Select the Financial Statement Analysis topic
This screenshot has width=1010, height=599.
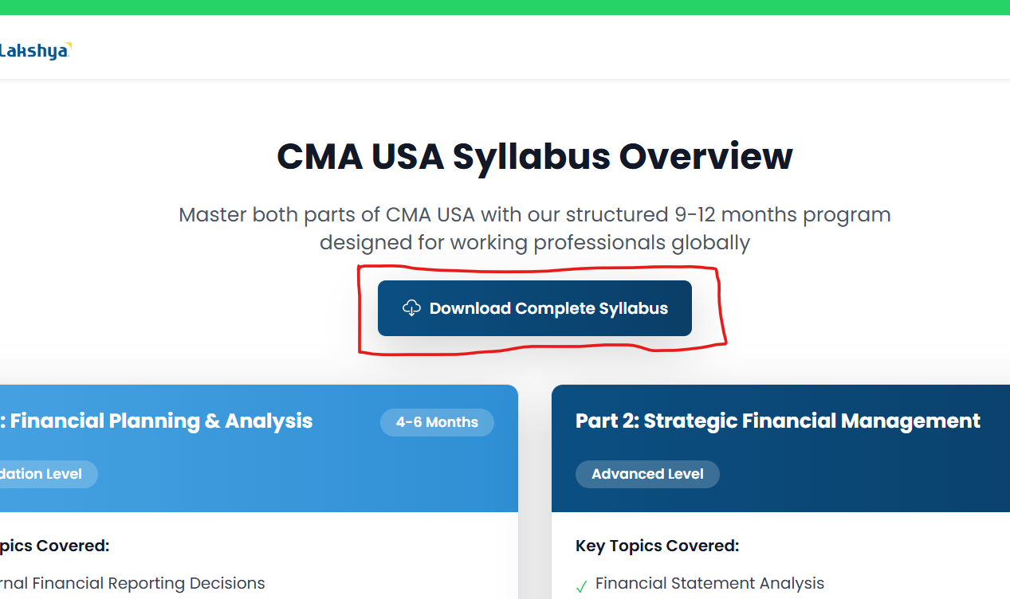pyautogui.click(x=709, y=583)
